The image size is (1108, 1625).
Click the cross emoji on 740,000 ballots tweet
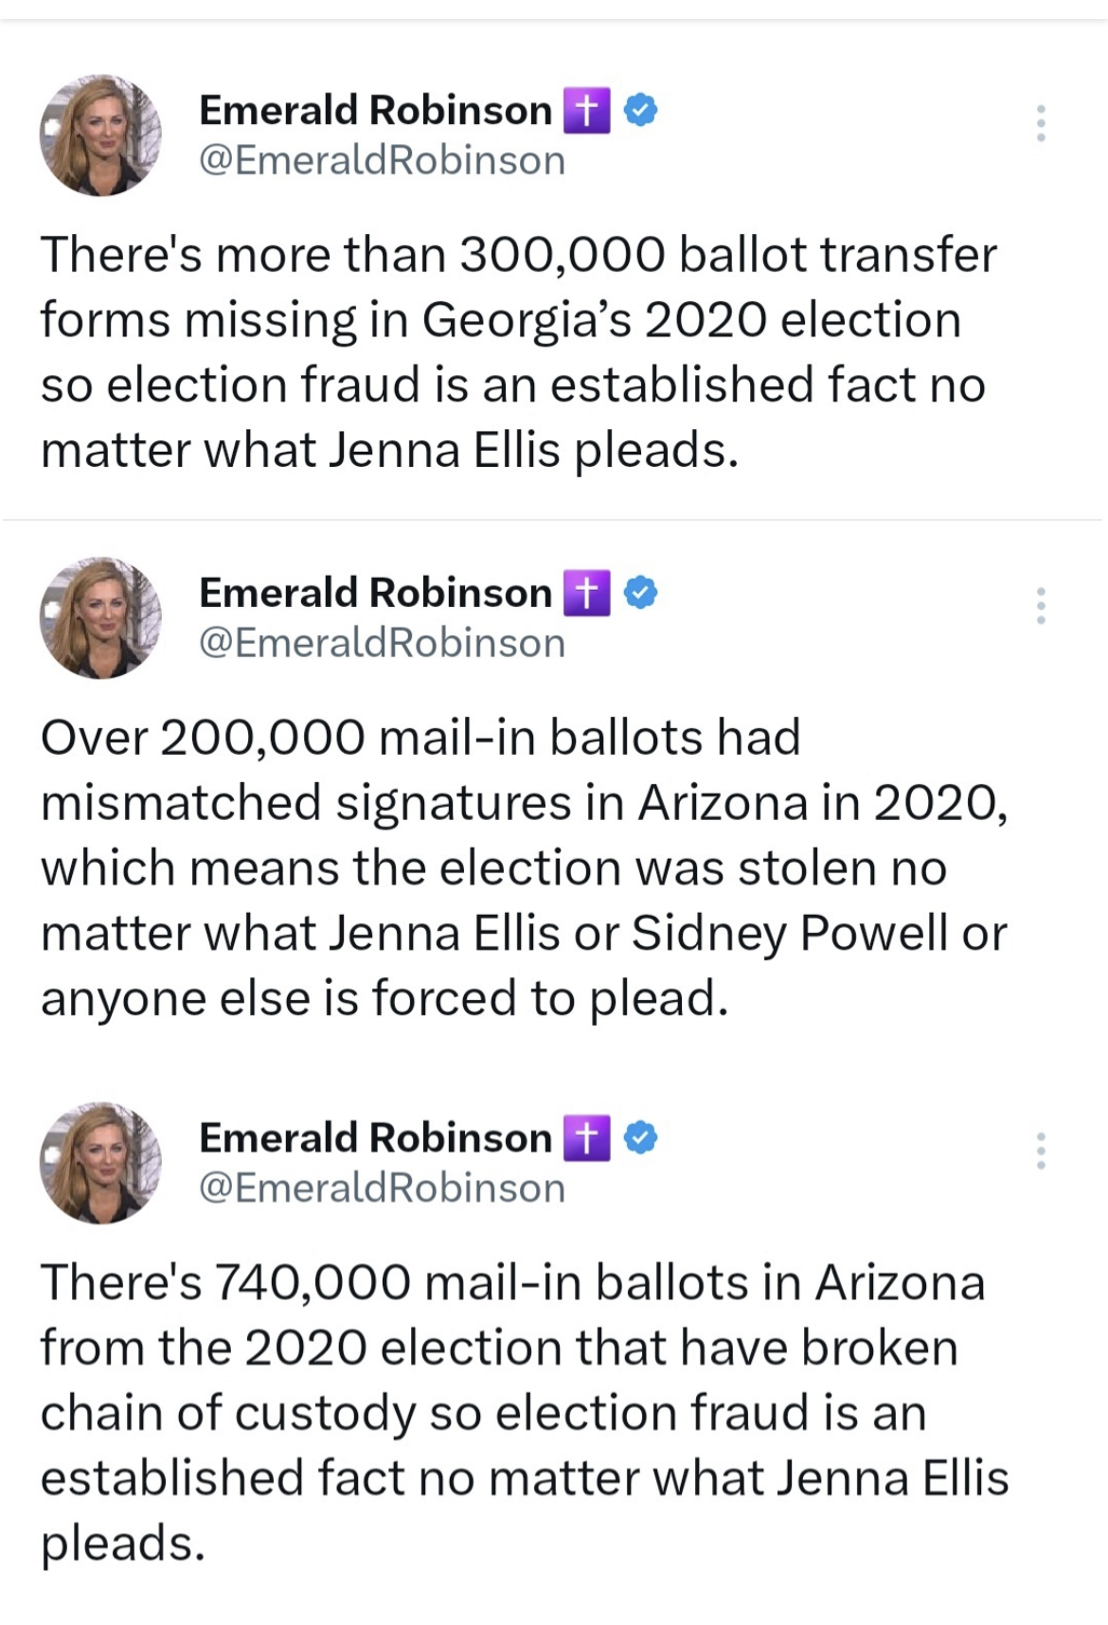586,1137
